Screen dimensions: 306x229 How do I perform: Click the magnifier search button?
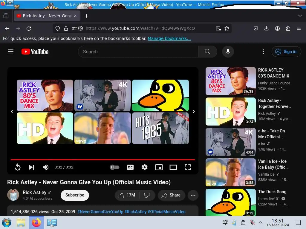pos(208,52)
